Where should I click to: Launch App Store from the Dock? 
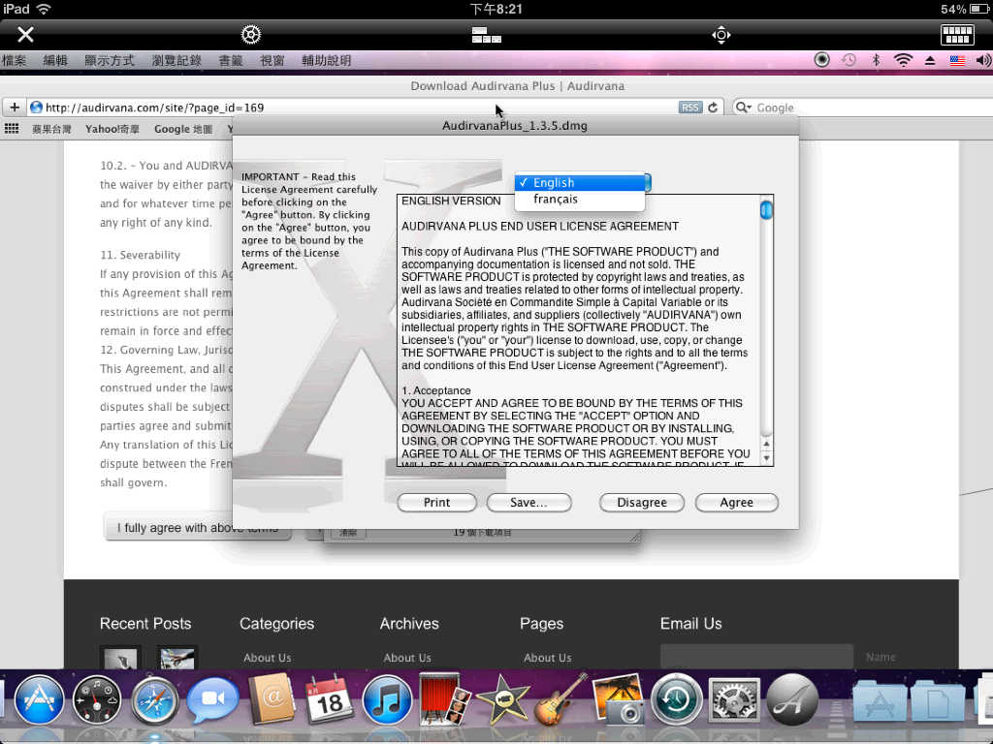point(39,699)
